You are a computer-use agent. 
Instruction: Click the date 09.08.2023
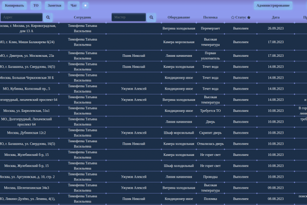click(275, 188)
